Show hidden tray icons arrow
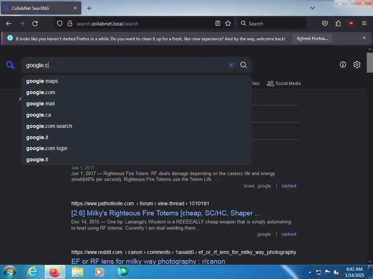The width and height of the screenshot is (373, 279). coord(310,272)
